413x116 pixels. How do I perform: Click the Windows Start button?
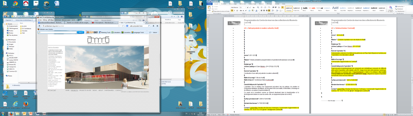[3, 114]
